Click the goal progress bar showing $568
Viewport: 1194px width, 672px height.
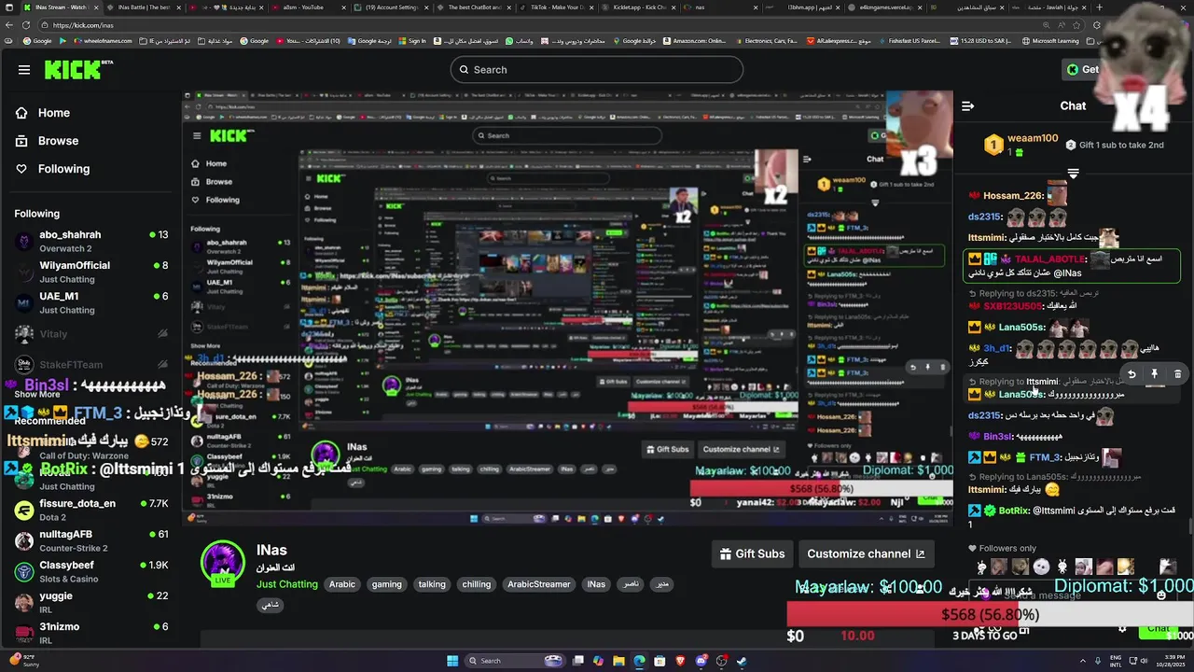990,614
